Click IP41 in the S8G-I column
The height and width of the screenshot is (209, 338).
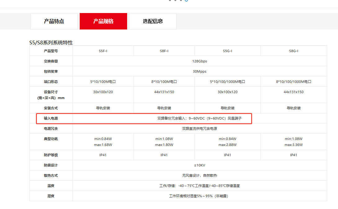(294, 155)
